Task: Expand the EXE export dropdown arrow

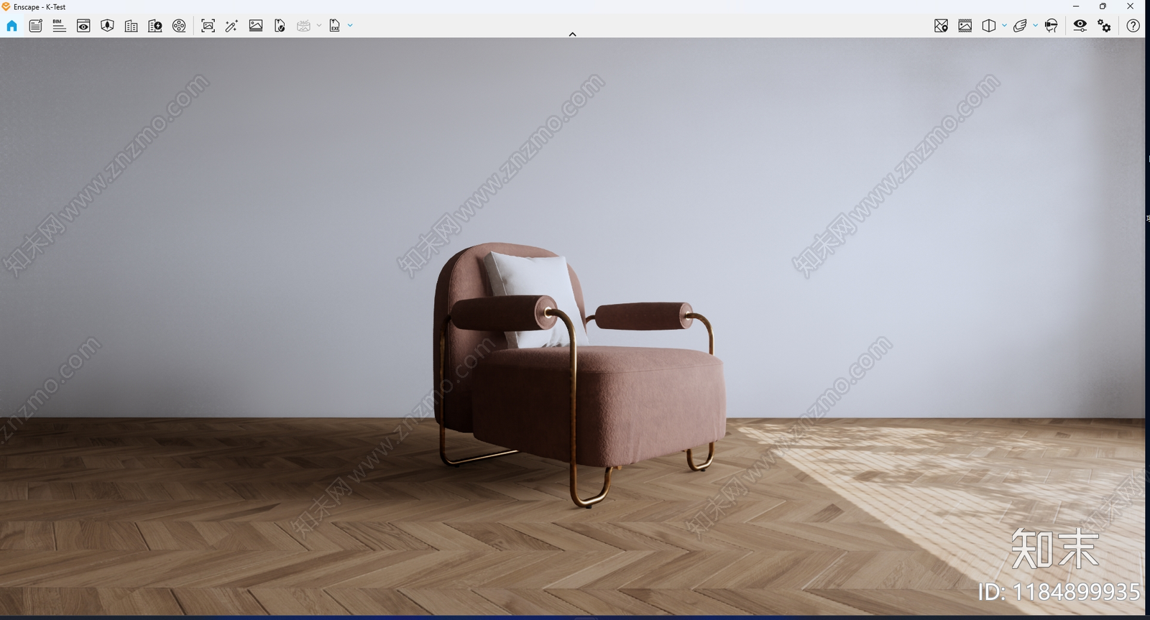Action: (x=350, y=26)
